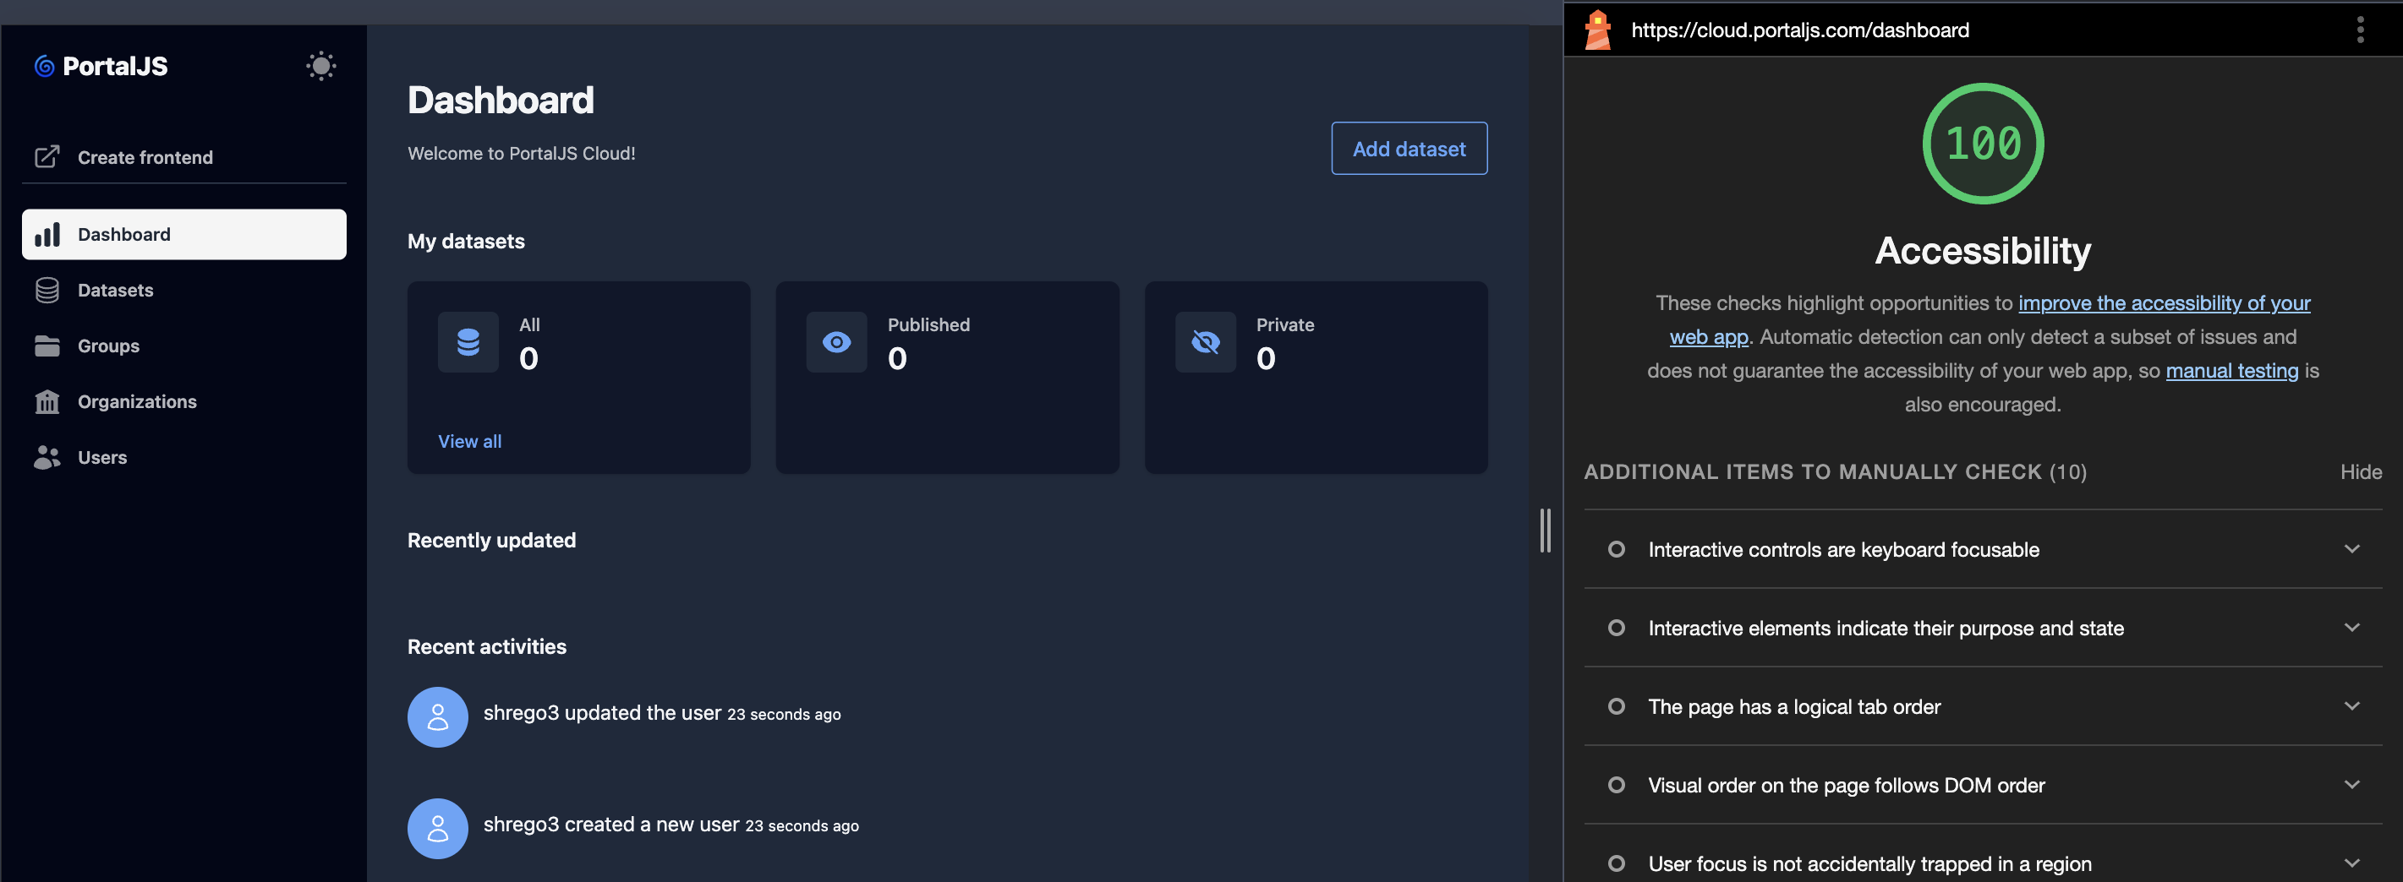This screenshot has width=2403, height=882.
Task: Open Users page from sidebar
Action: (183, 457)
